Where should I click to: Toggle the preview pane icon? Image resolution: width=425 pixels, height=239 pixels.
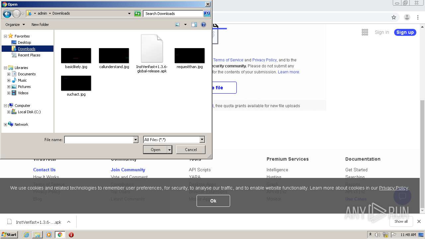tap(194, 25)
